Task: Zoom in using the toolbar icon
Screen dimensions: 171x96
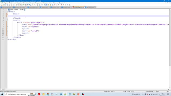Action: coord(33,5)
